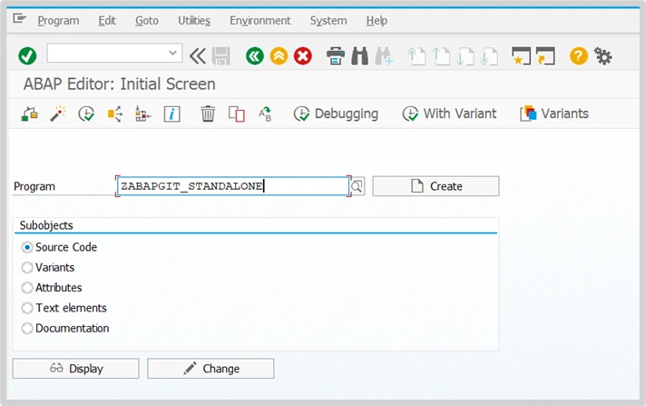The image size is (646, 406).
Task: Click the blue Information icon
Action: coord(171,114)
